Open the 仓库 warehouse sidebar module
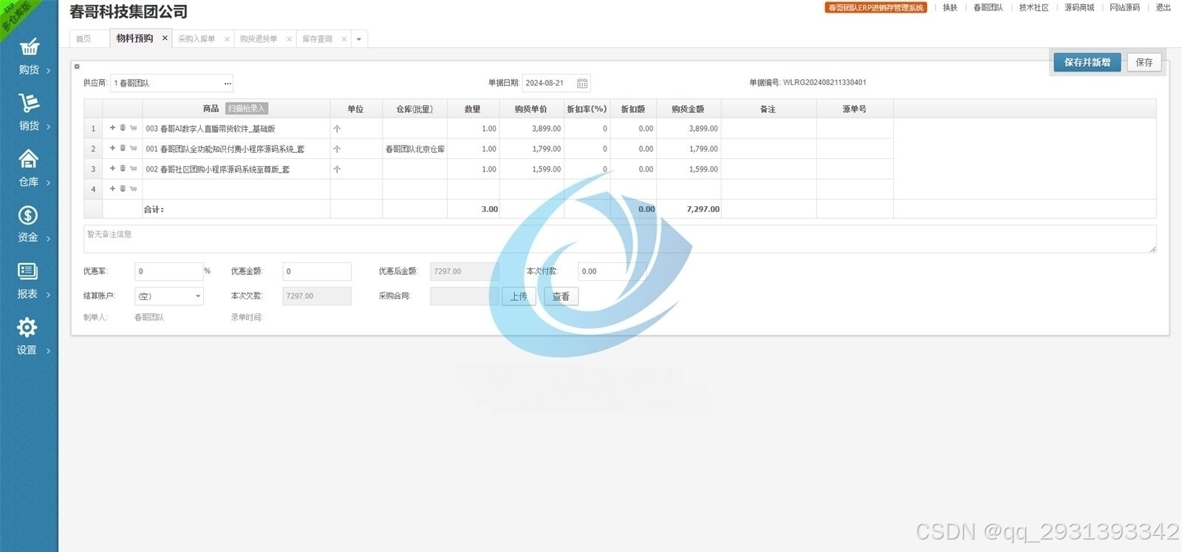Viewport: 1182px width, 552px height. (29, 169)
